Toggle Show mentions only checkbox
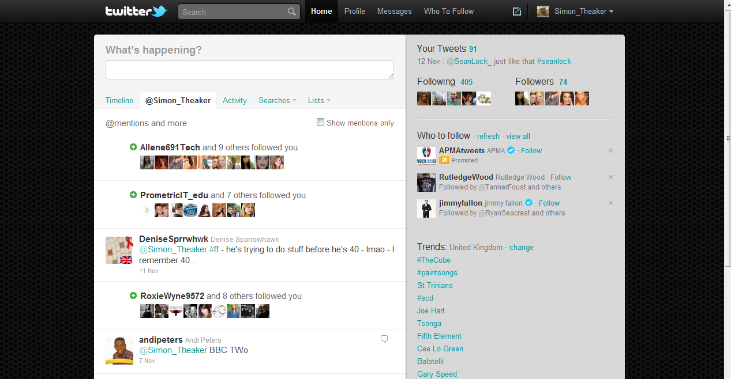731x379 pixels. click(x=321, y=122)
